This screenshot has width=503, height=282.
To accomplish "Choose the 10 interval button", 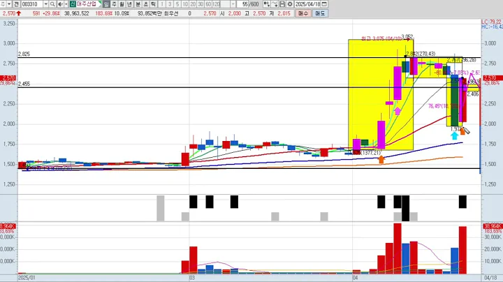I will pyautogui.click(x=185, y=4).
